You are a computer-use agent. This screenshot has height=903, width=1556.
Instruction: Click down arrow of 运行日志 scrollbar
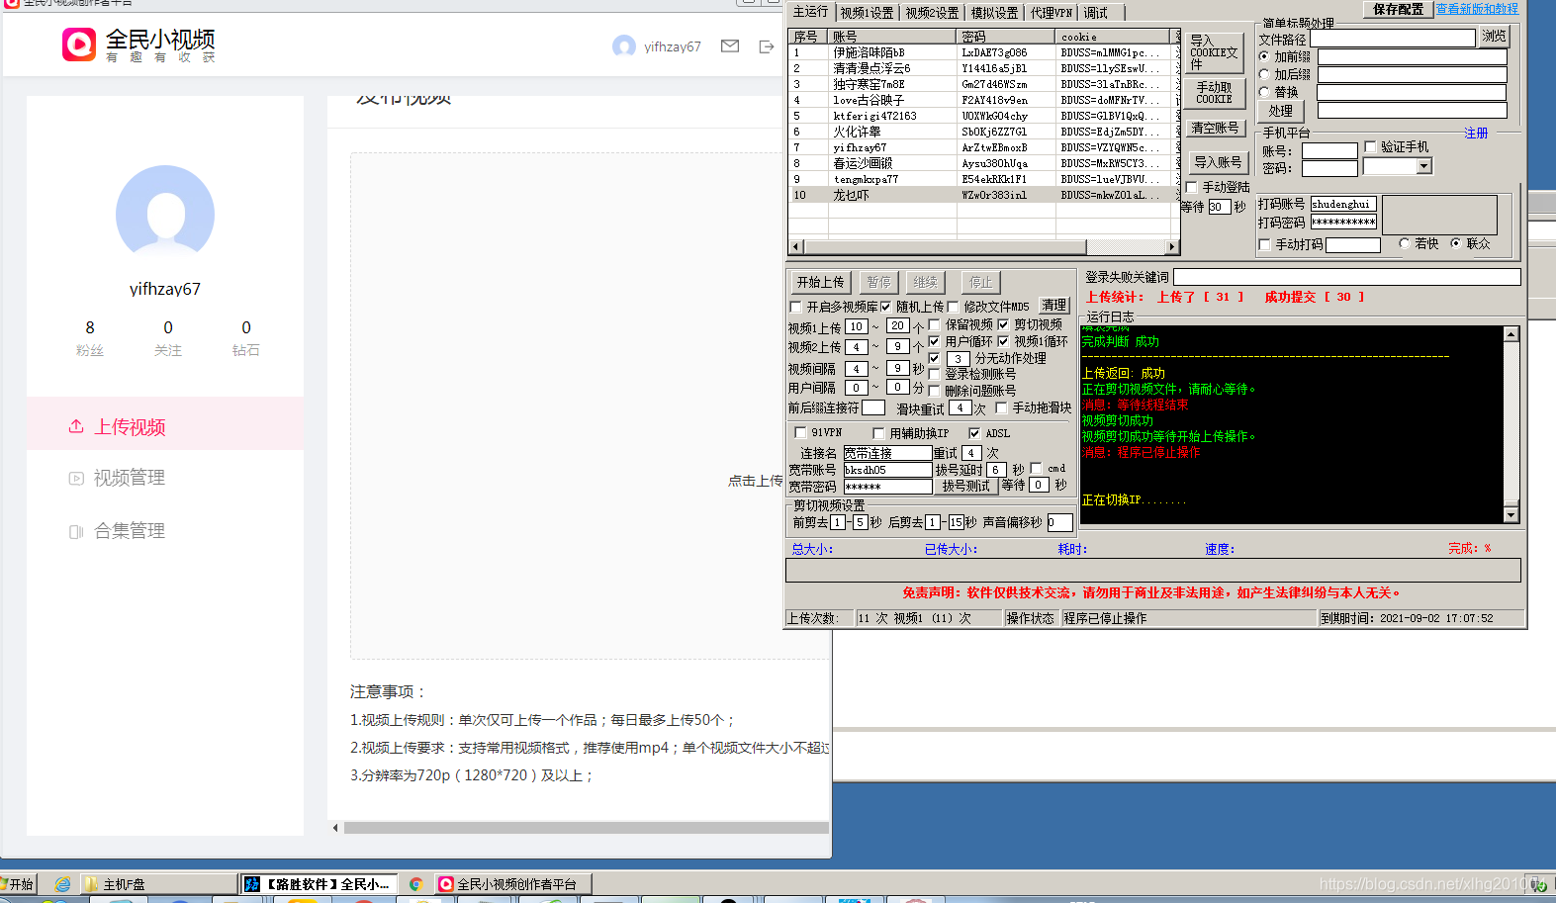(1510, 515)
